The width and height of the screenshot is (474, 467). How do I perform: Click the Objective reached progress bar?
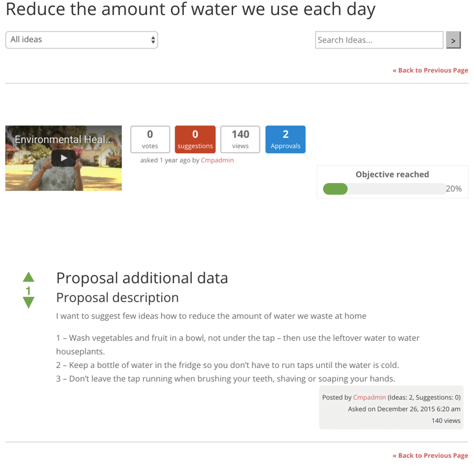(x=384, y=189)
